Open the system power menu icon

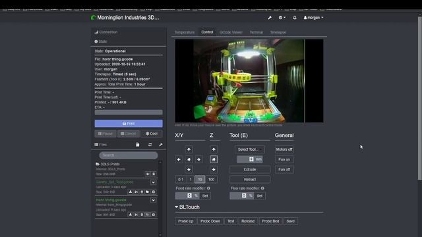coord(282,18)
